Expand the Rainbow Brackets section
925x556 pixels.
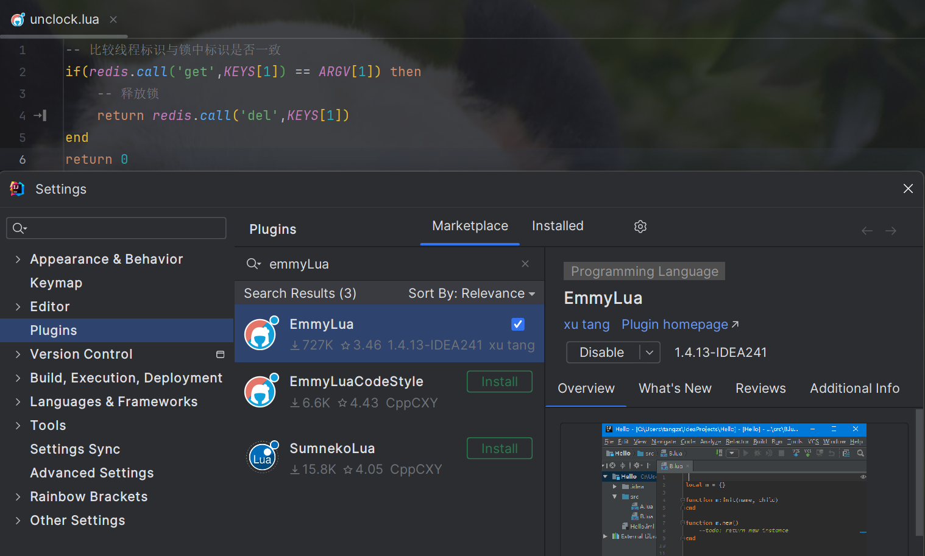point(18,497)
